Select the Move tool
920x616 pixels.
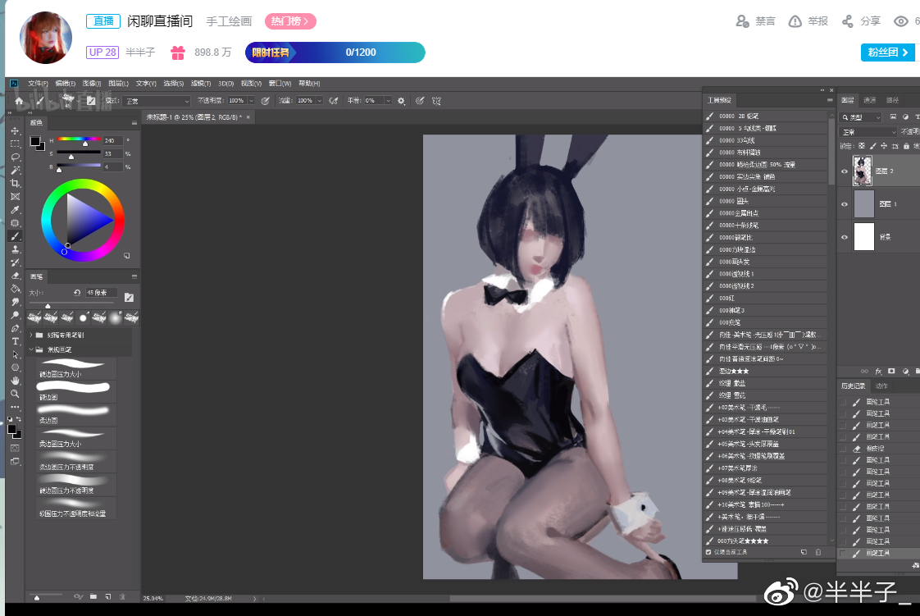point(16,130)
